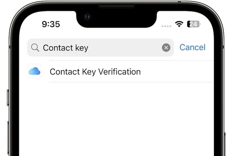Open the Contact Key Verification result

120,71
